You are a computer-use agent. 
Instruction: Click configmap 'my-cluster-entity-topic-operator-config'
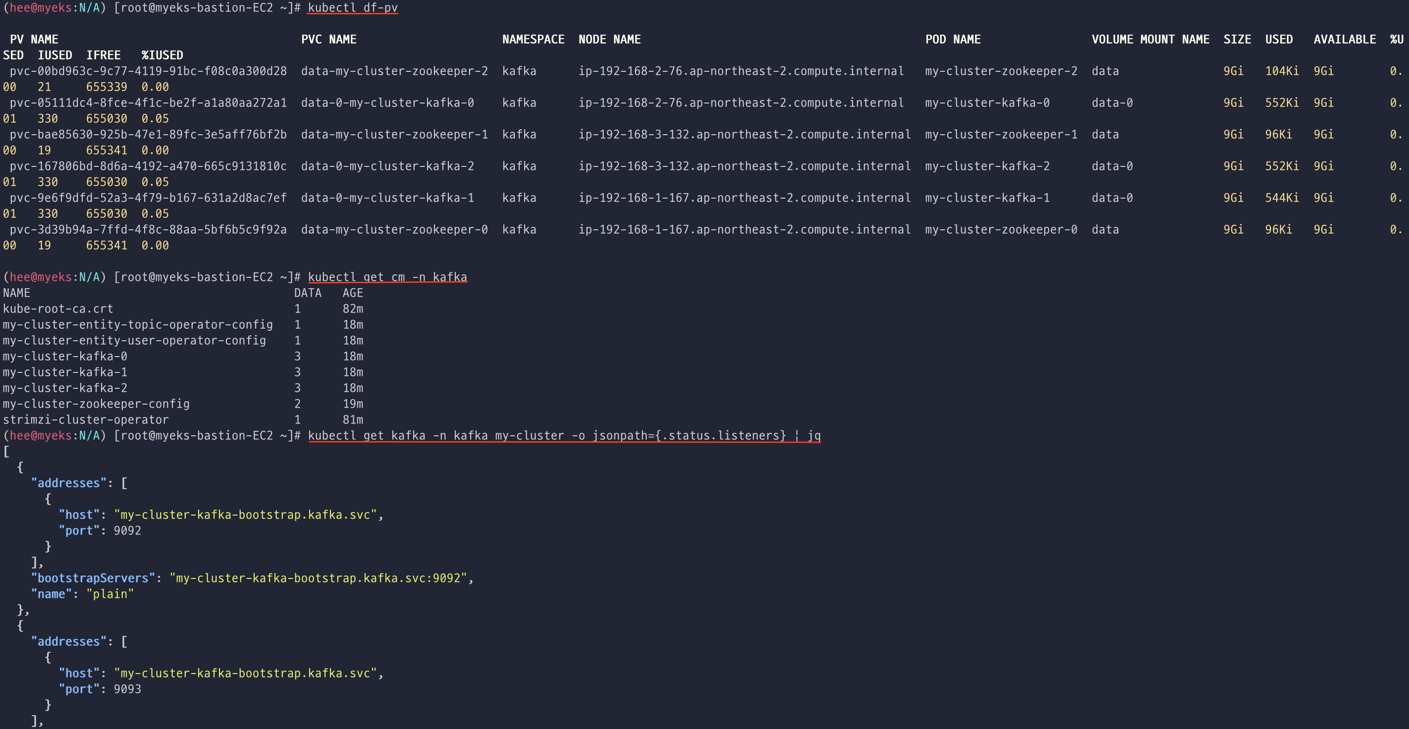pos(138,324)
